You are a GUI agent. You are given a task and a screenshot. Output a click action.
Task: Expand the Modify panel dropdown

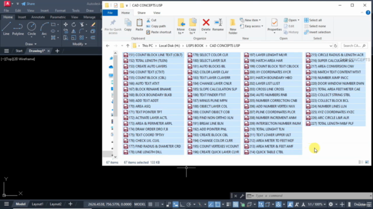80,44
